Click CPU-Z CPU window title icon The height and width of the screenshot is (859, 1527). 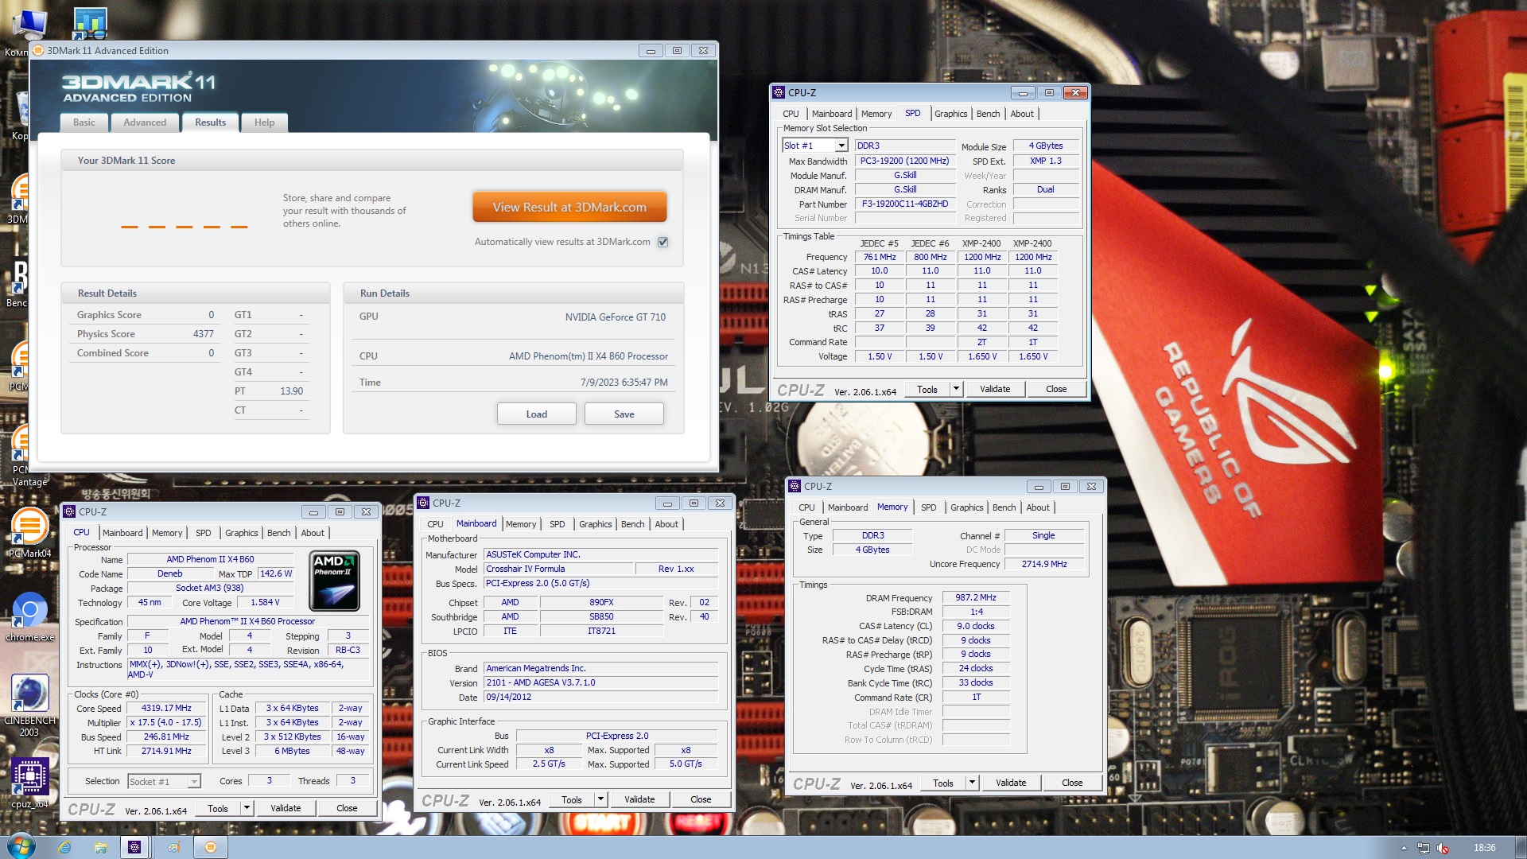69,511
